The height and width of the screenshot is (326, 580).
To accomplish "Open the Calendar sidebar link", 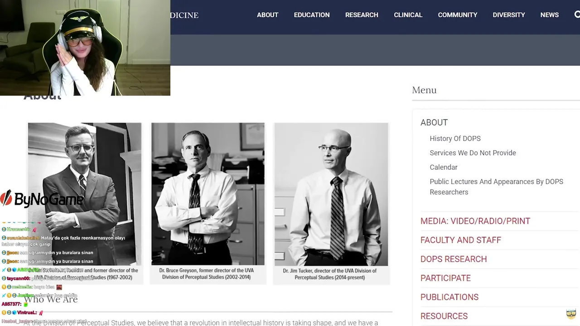I will click(444, 168).
